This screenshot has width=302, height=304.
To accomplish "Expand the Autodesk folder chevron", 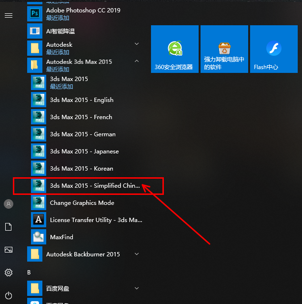I will coord(137,44).
